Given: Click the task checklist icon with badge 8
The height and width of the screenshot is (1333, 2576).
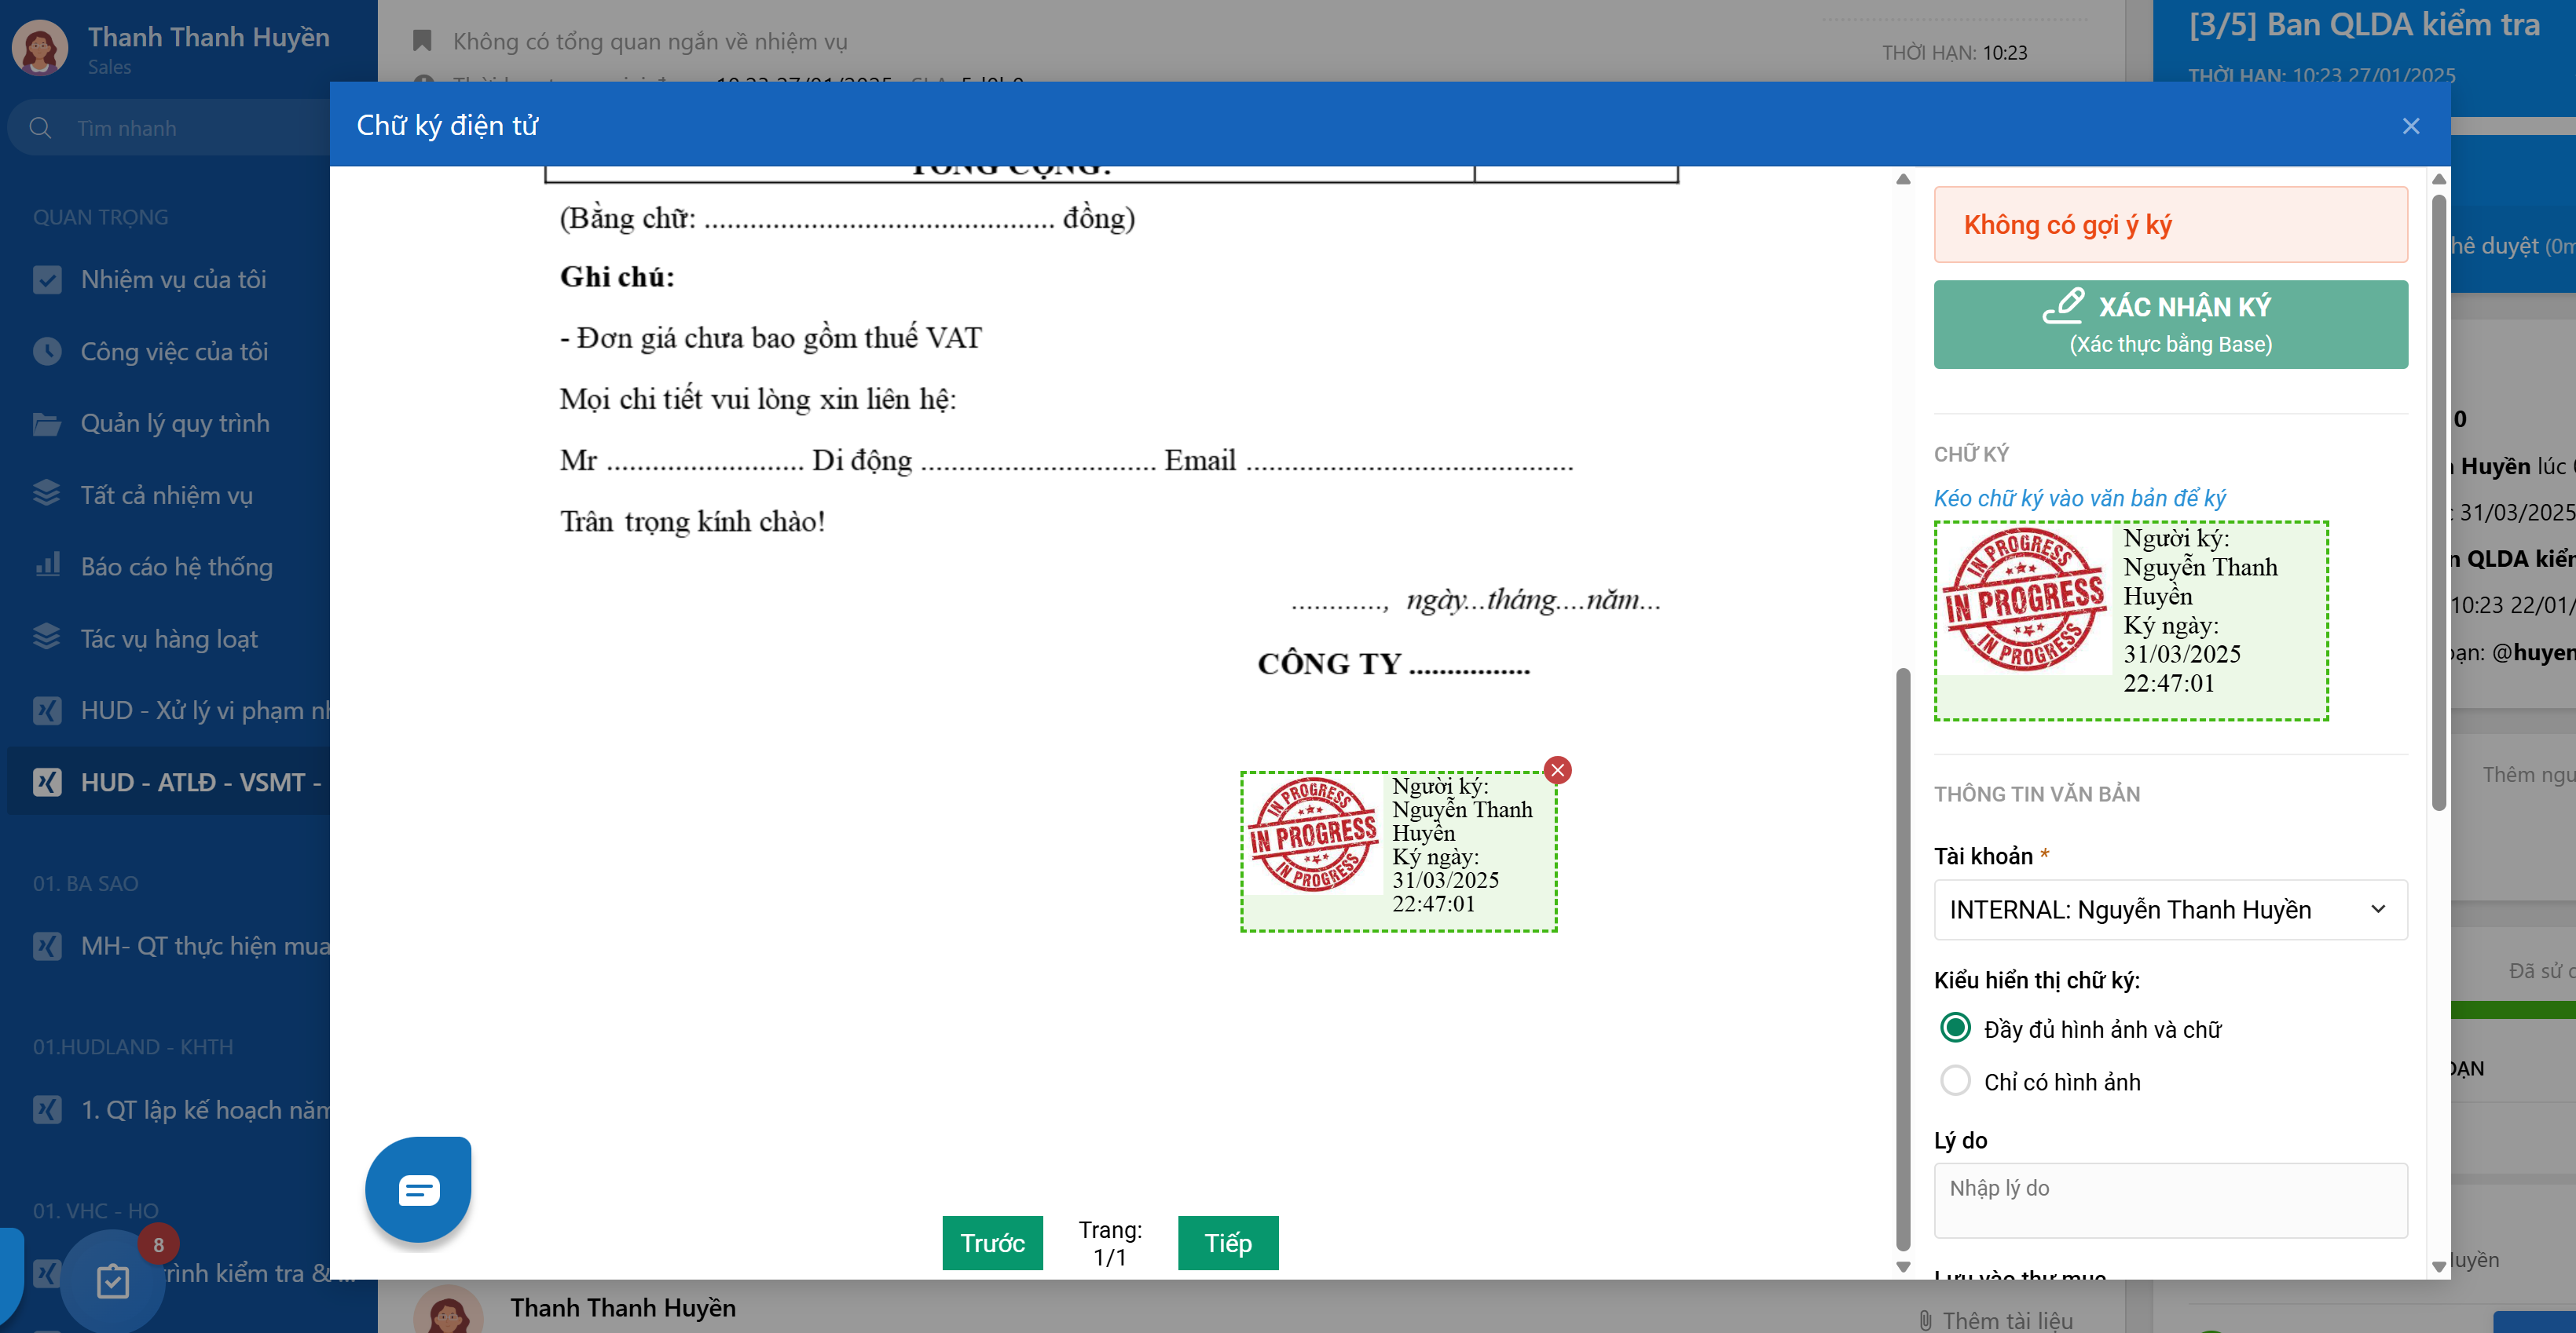Looking at the screenshot, I should pos(113,1280).
